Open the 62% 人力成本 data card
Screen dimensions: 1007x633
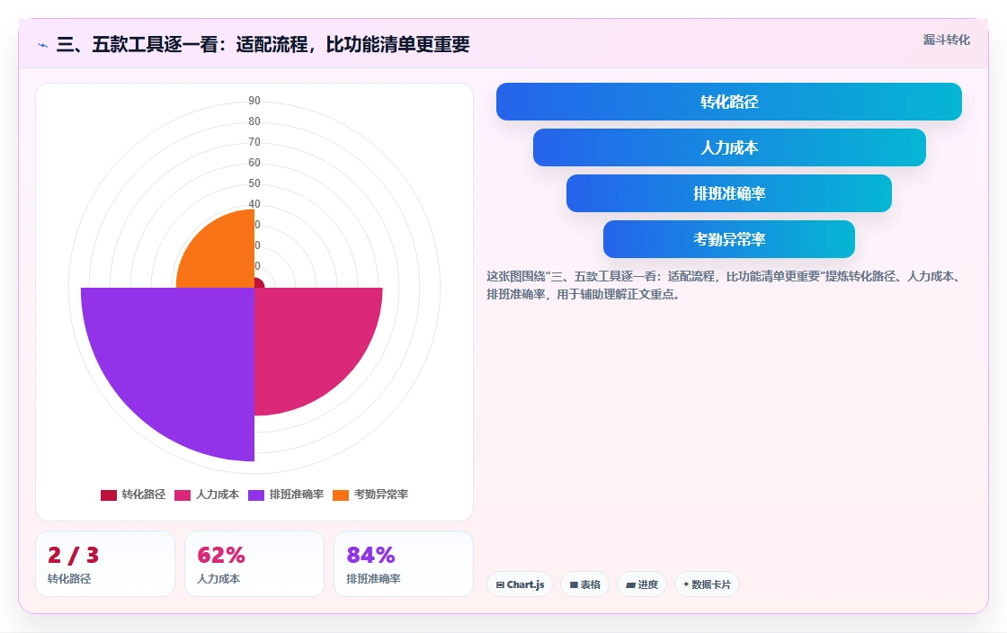coord(254,564)
